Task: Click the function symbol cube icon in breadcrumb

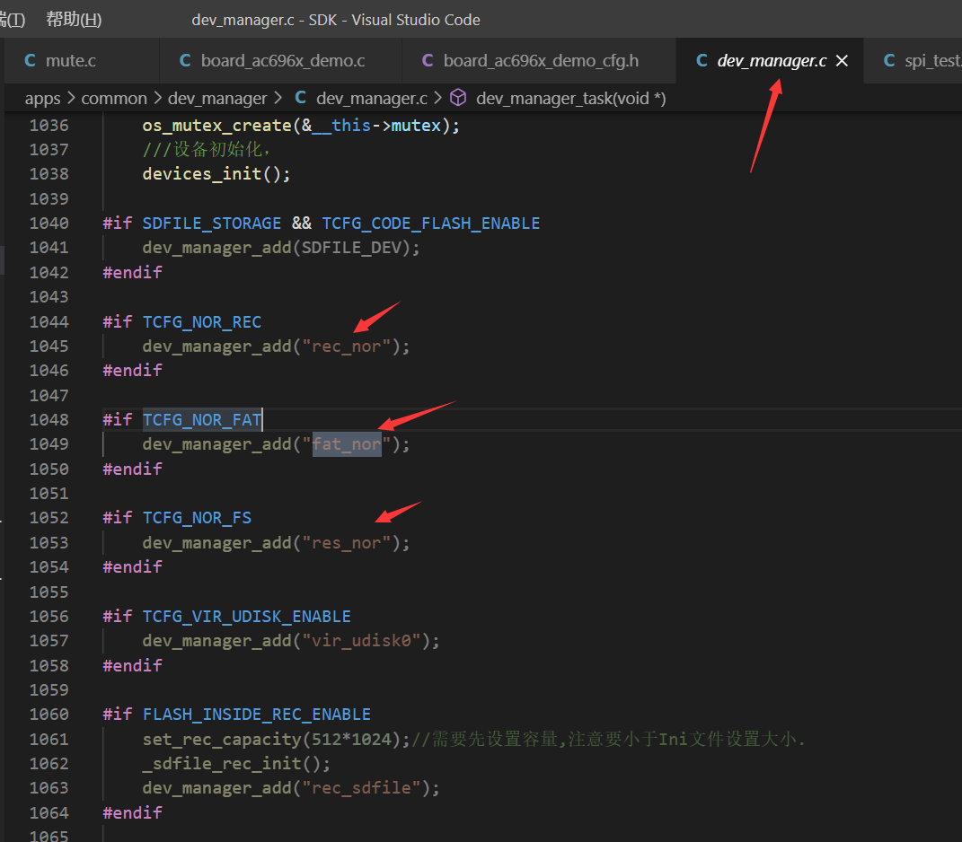Action: pyautogui.click(x=458, y=98)
